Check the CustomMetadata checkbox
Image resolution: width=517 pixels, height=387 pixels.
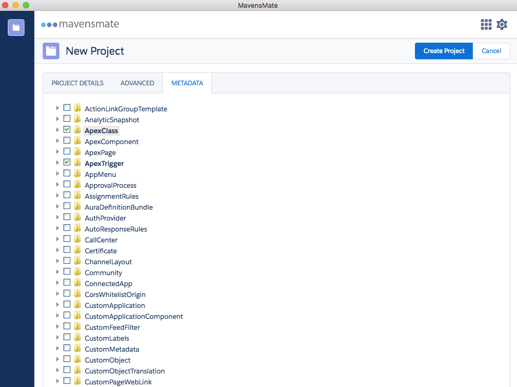coord(67,348)
